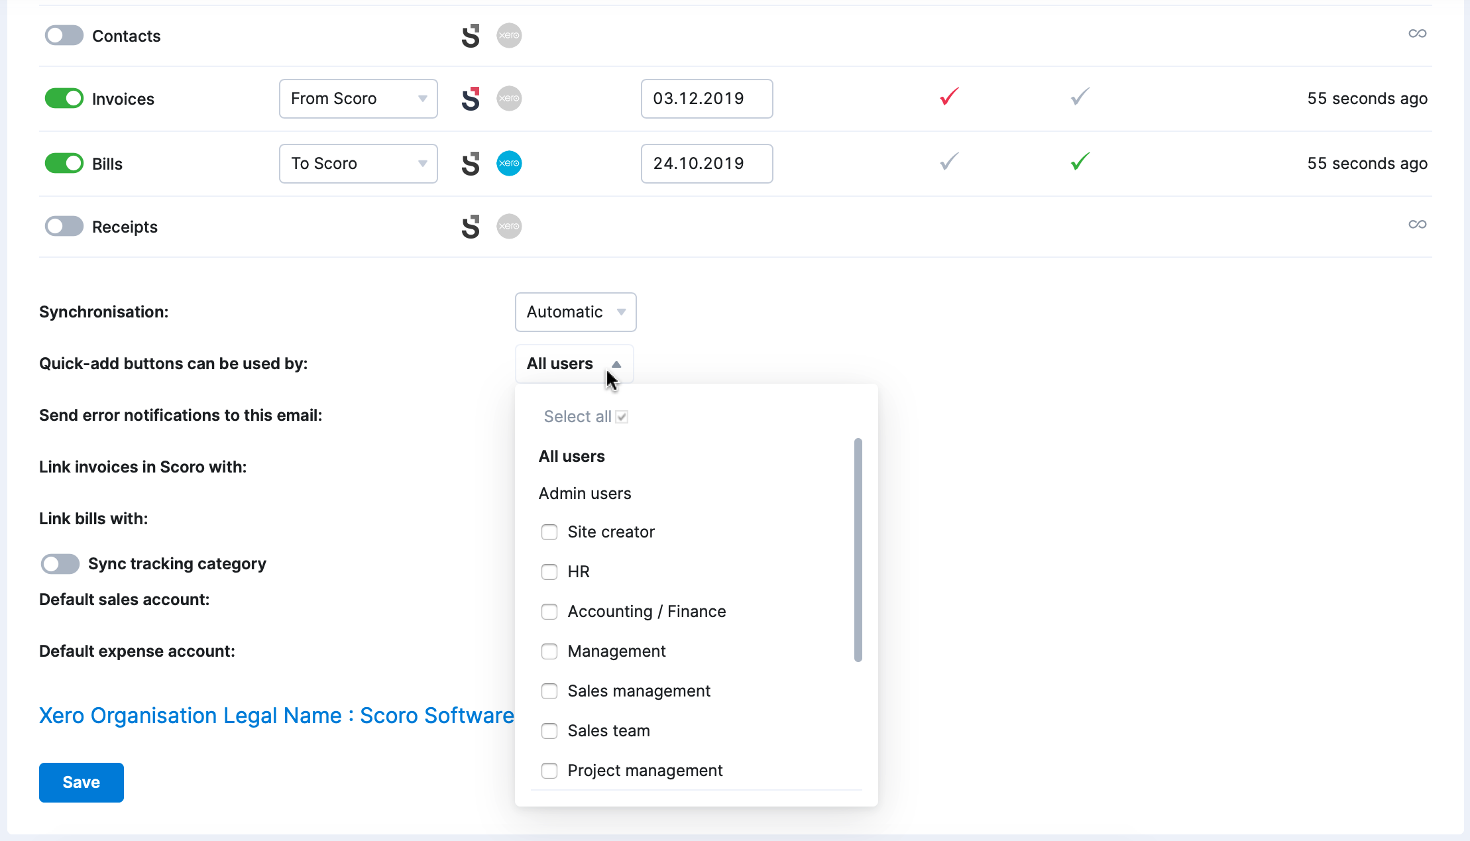
Task: Click the grey Xero icon in Invoices row
Action: (x=509, y=98)
